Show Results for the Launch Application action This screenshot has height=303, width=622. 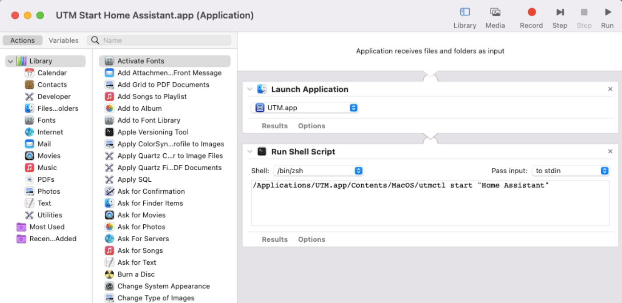coord(274,126)
